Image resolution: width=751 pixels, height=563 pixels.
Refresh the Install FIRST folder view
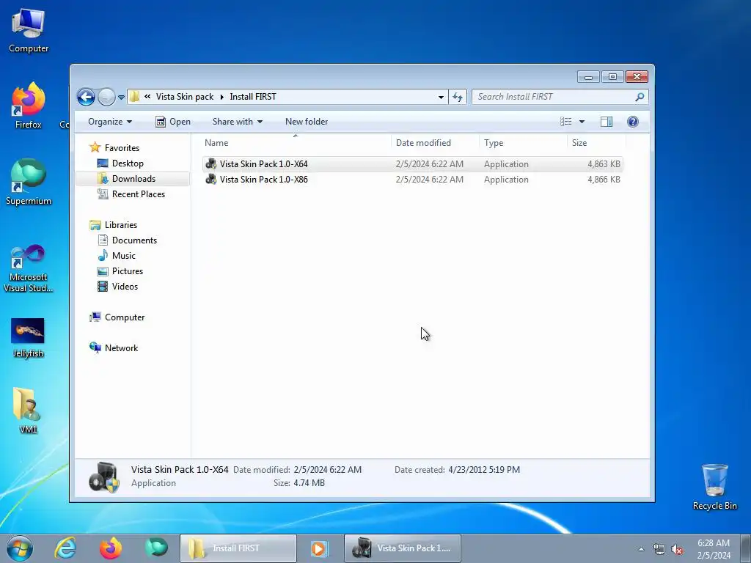coord(458,97)
